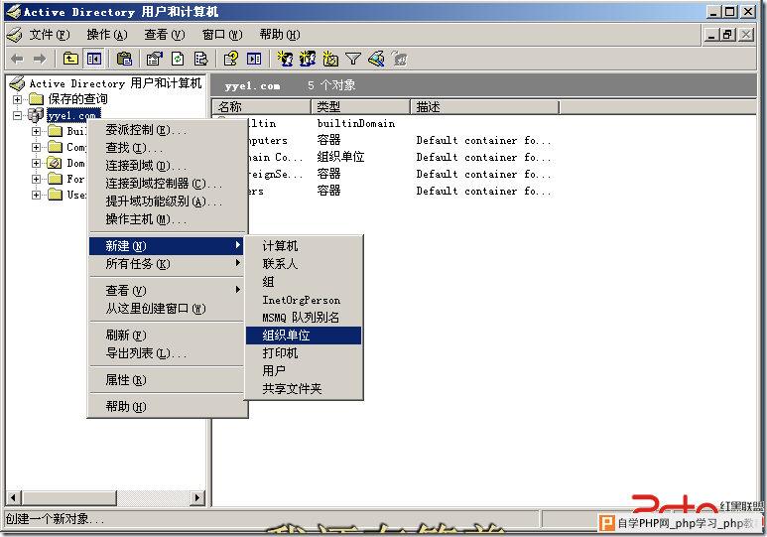Viewport: 767px width, 537px height.
Task: Choose 查找(I) from context menu
Action: click(167, 148)
